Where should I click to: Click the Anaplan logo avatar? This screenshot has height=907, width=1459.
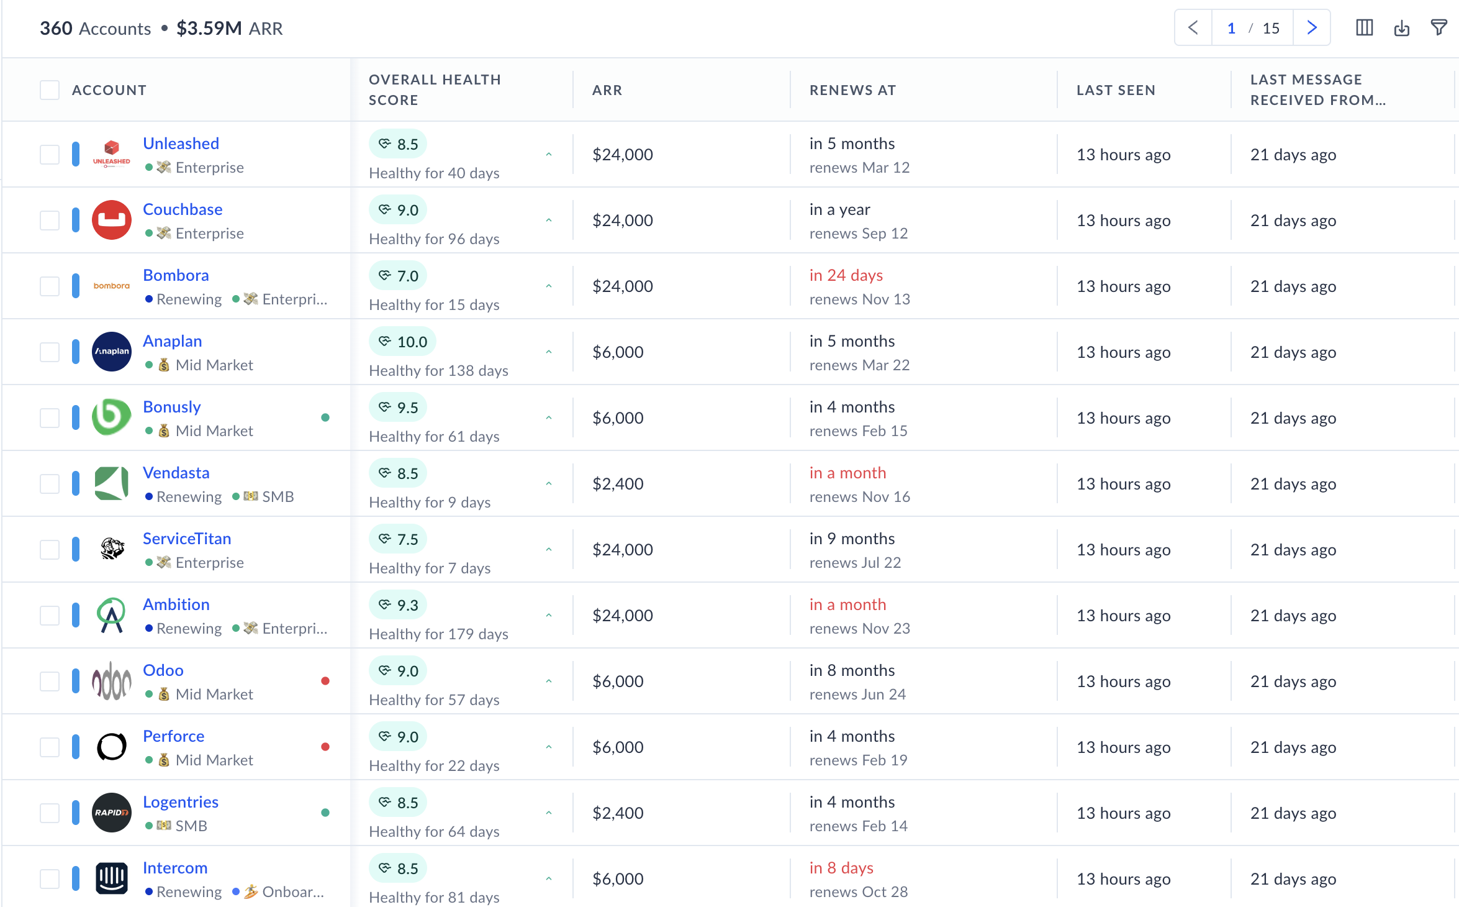pos(112,352)
